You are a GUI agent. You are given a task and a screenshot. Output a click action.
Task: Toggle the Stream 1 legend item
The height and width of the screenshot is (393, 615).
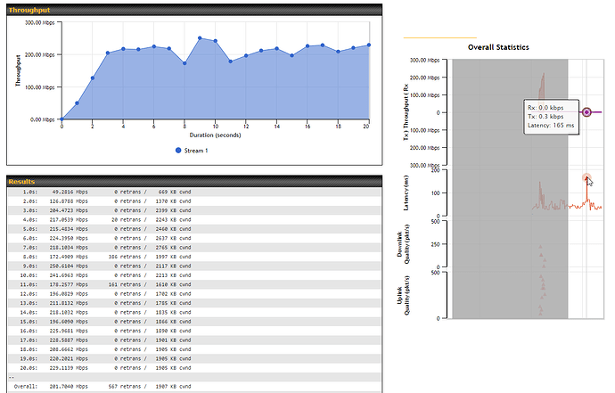pyautogui.click(x=193, y=151)
